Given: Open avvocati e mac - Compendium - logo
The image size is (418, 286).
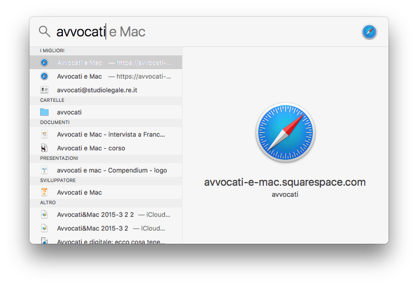Looking at the screenshot, I should [x=106, y=170].
